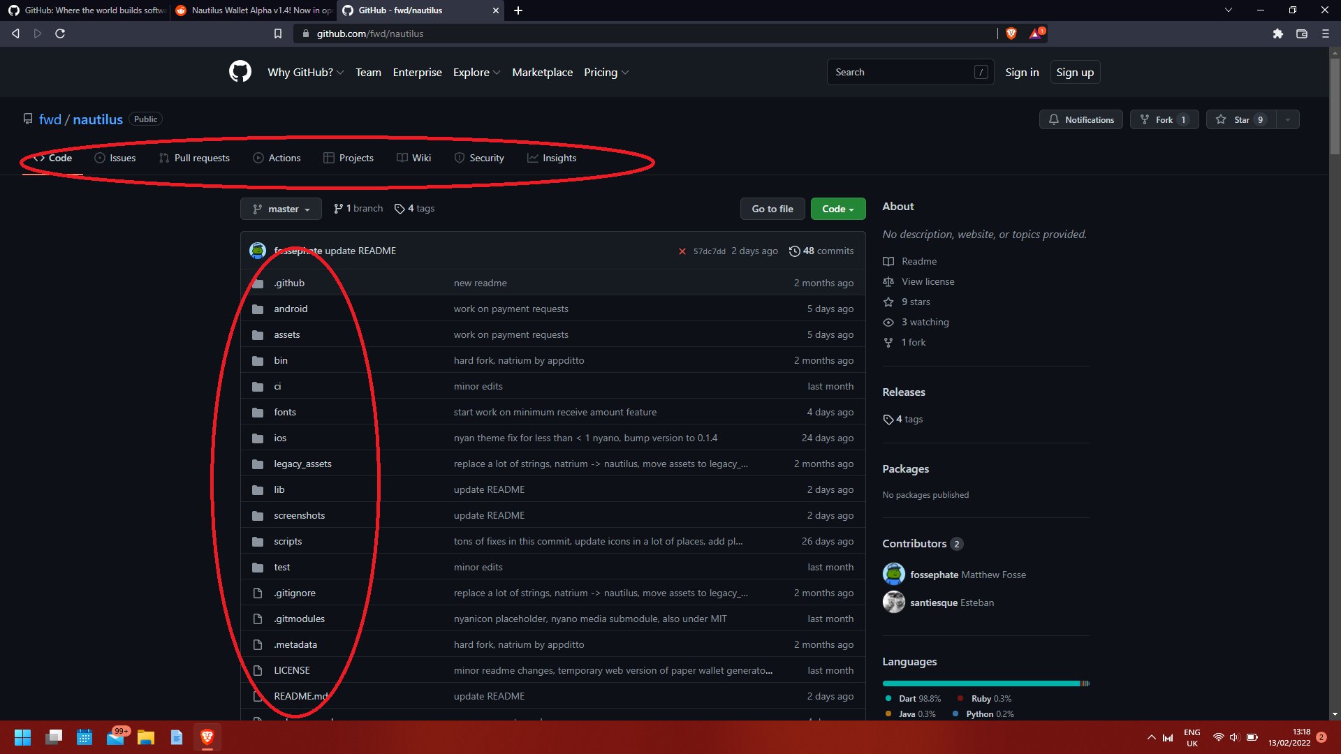1341x754 pixels.
Task: Open the Marketplace link
Action: (x=542, y=73)
